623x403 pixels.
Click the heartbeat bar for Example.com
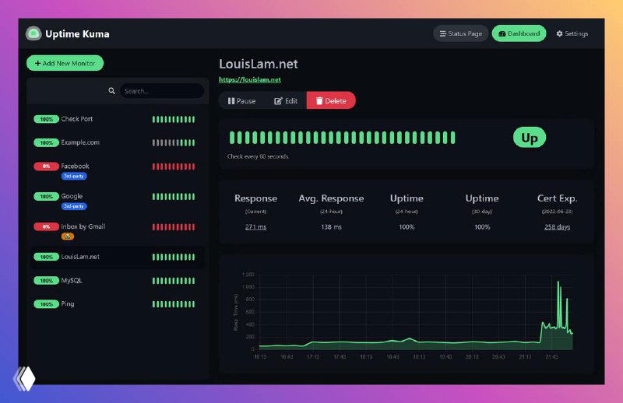point(174,143)
